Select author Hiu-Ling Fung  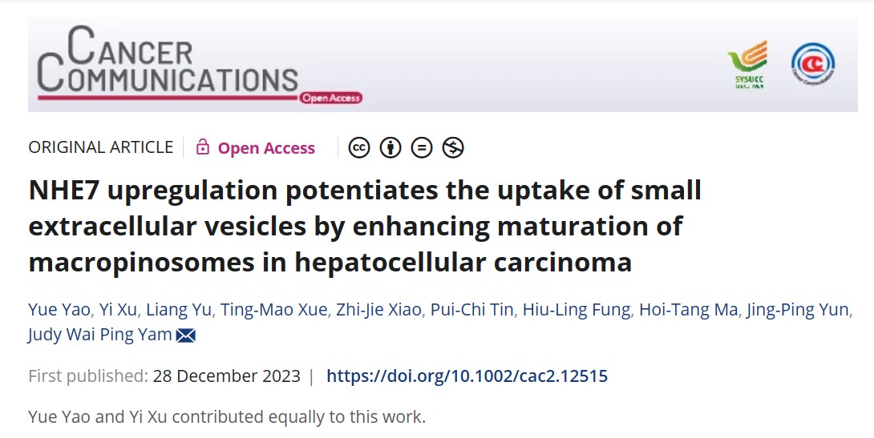577,310
